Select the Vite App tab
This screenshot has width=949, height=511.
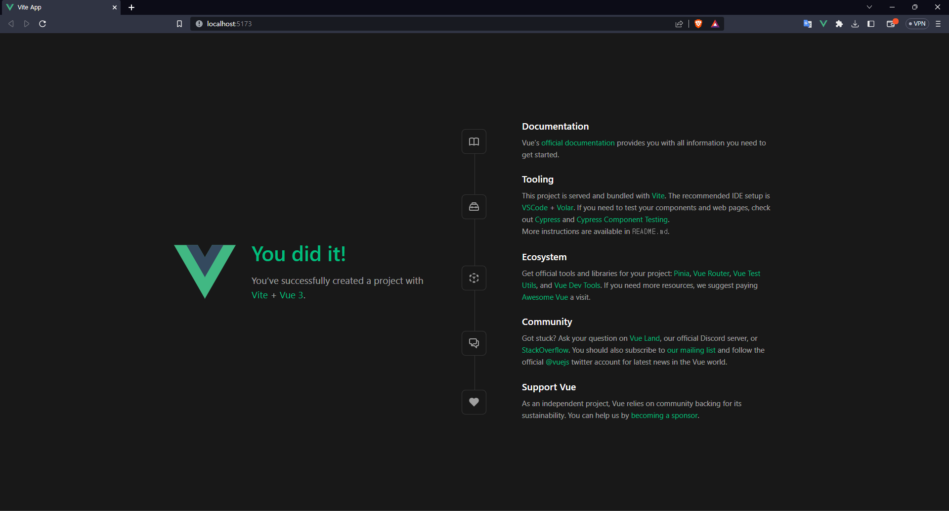click(x=60, y=7)
